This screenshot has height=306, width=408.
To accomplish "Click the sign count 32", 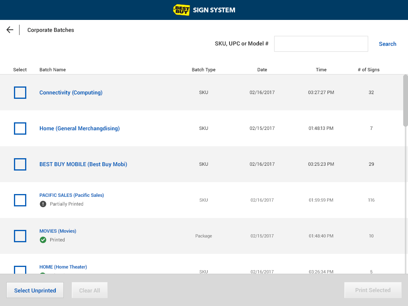I will pos(371,92).
